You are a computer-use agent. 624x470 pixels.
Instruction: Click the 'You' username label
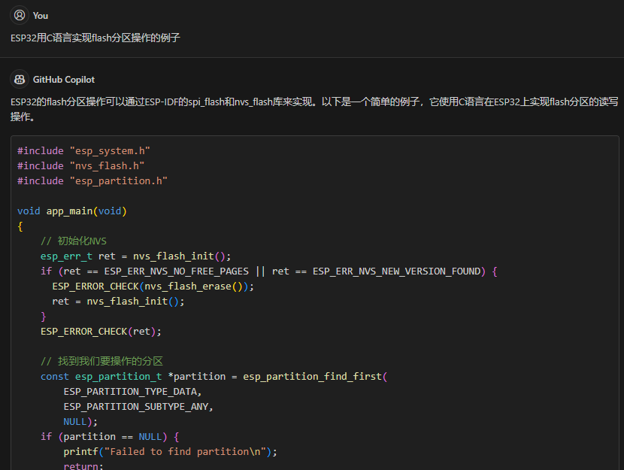coord(41,16)
